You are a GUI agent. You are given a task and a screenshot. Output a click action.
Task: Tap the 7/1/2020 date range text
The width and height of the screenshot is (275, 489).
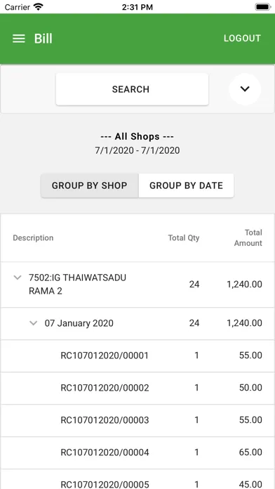point(137,150)
